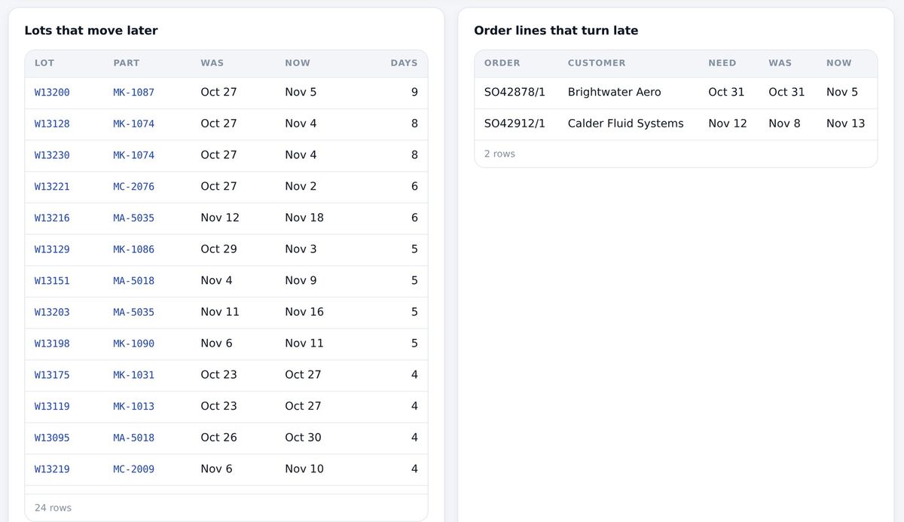This screenshot has width=904, height=522.
Task: Click the Oct 30 date for W13095
Action: (303, 438)
